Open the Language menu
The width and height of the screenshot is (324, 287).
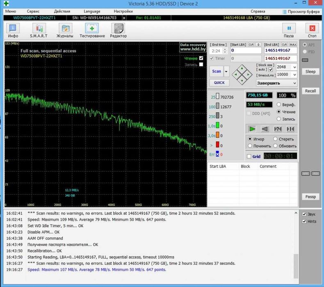(91, 11)
